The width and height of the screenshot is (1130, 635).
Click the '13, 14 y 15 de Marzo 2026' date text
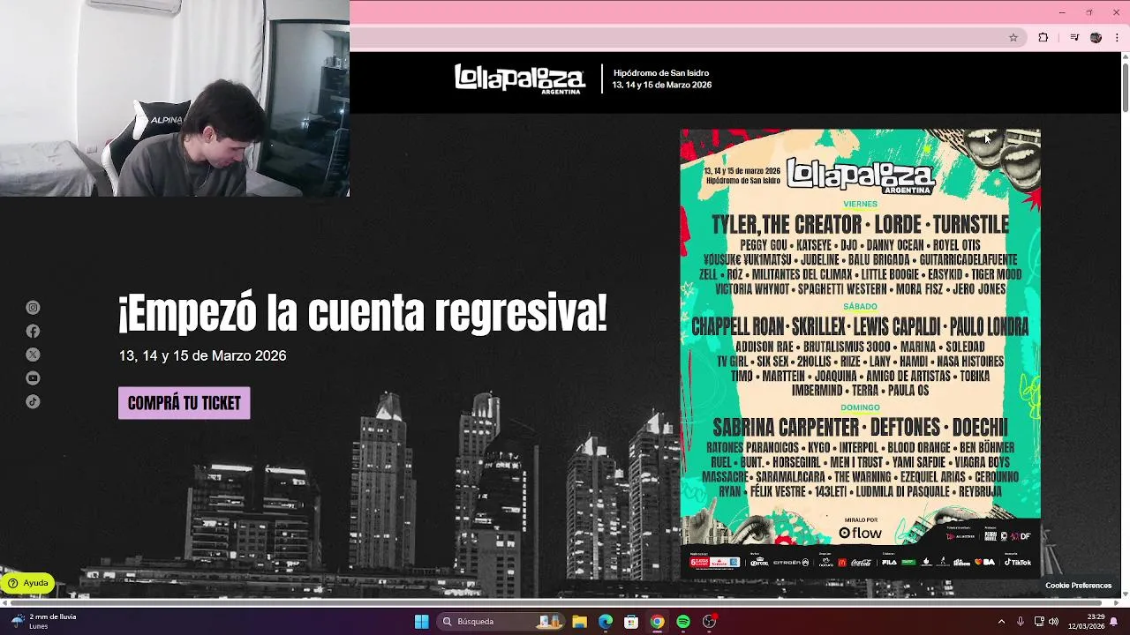tap(203, 355)
